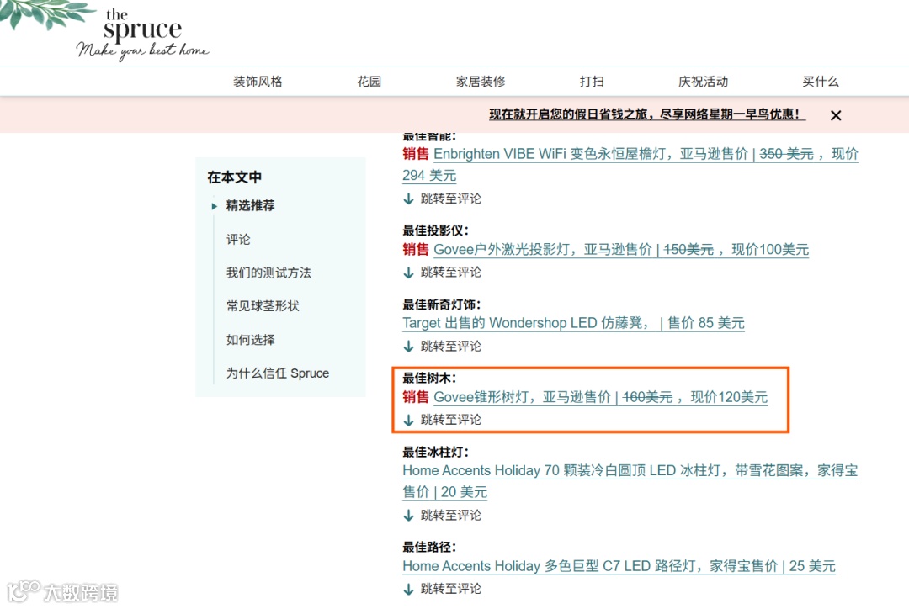Click down-arrow icon under 最佳投影仪

[x=409, y=273]
